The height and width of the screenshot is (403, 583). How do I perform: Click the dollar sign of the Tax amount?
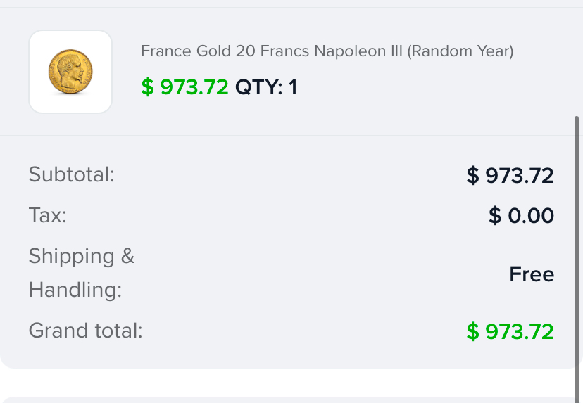[495, 215]
